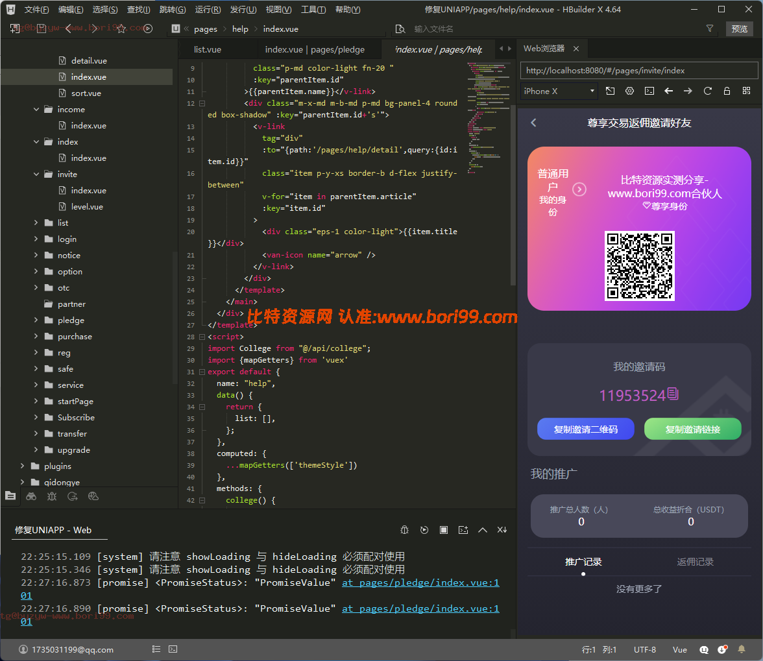Open detail.vue in file tree

pyautogui.click(x=89, y=61)
